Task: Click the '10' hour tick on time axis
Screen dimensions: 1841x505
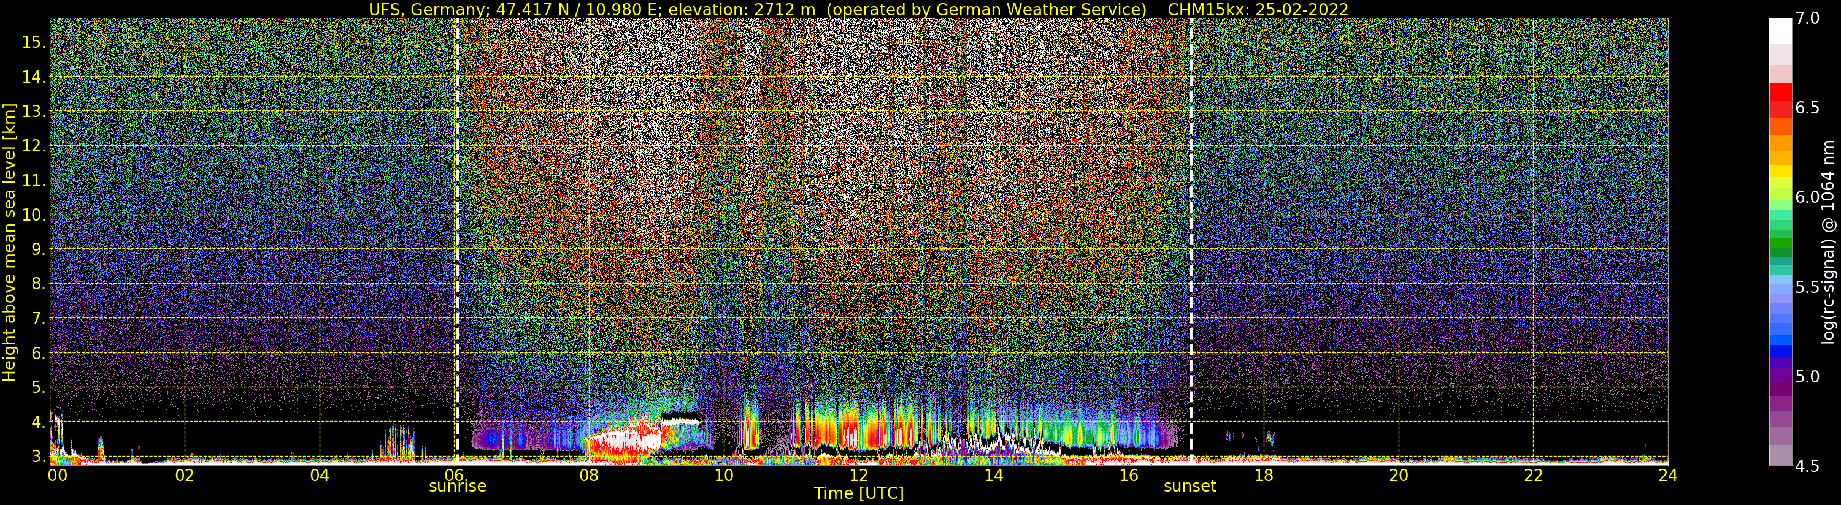Action: [724, 475]
